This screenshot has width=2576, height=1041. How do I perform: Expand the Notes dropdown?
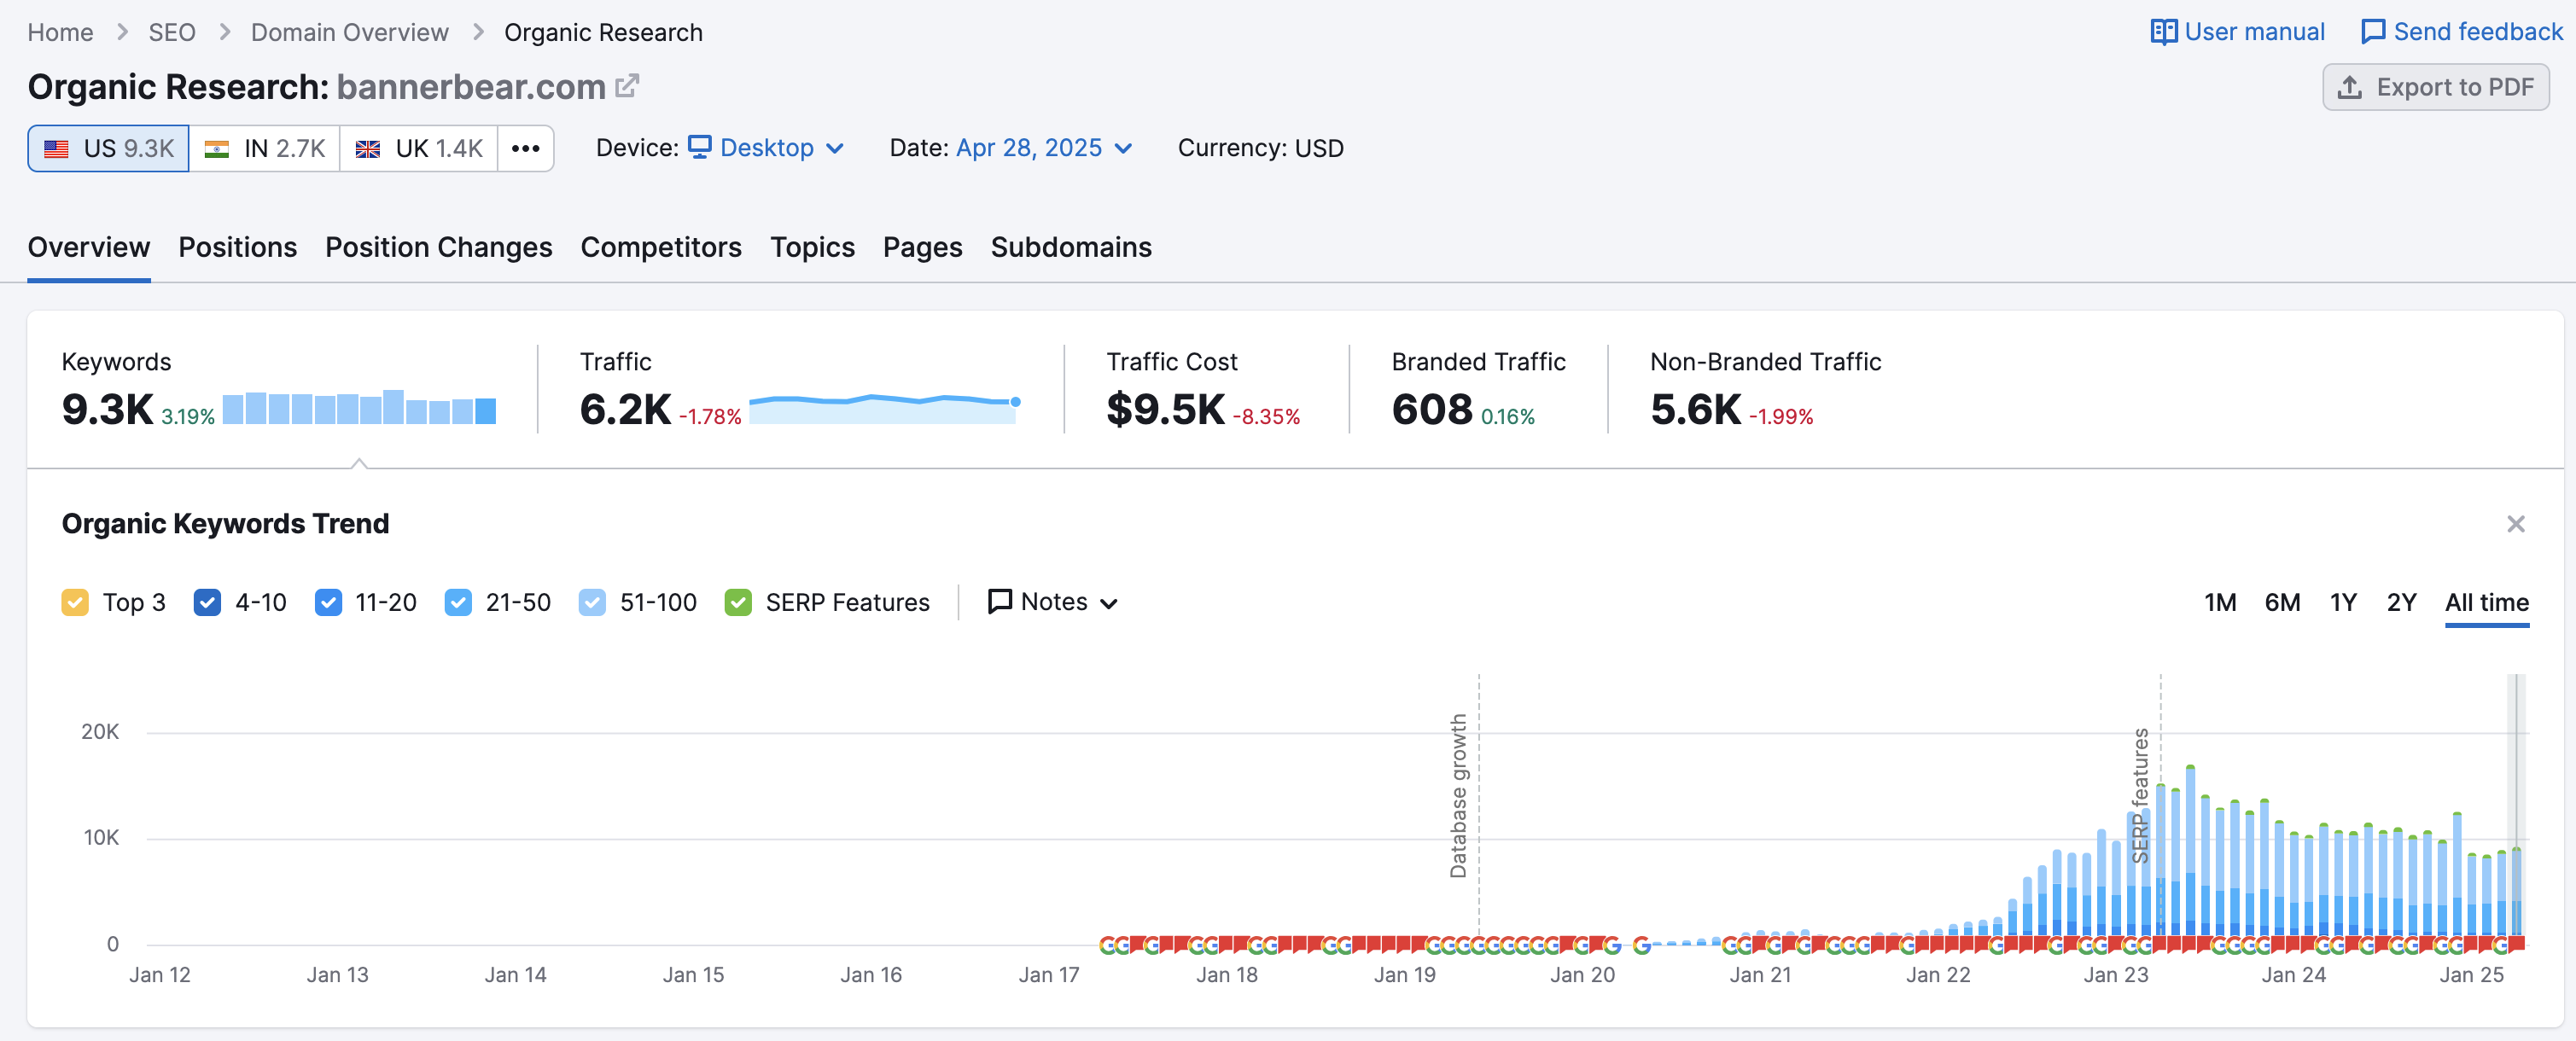click(x=1052, y=602)
